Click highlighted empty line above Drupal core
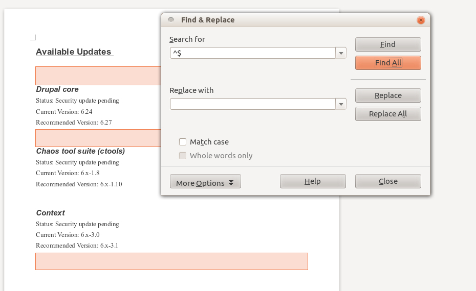476x291 pixels. coord(97,76)
